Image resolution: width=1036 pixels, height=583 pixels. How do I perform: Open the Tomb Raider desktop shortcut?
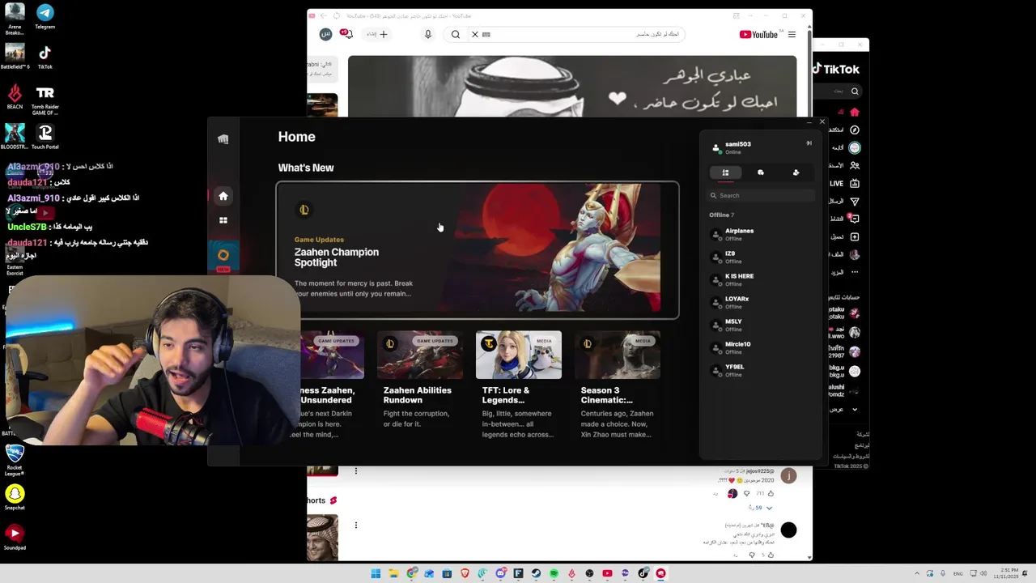[45, 100]
